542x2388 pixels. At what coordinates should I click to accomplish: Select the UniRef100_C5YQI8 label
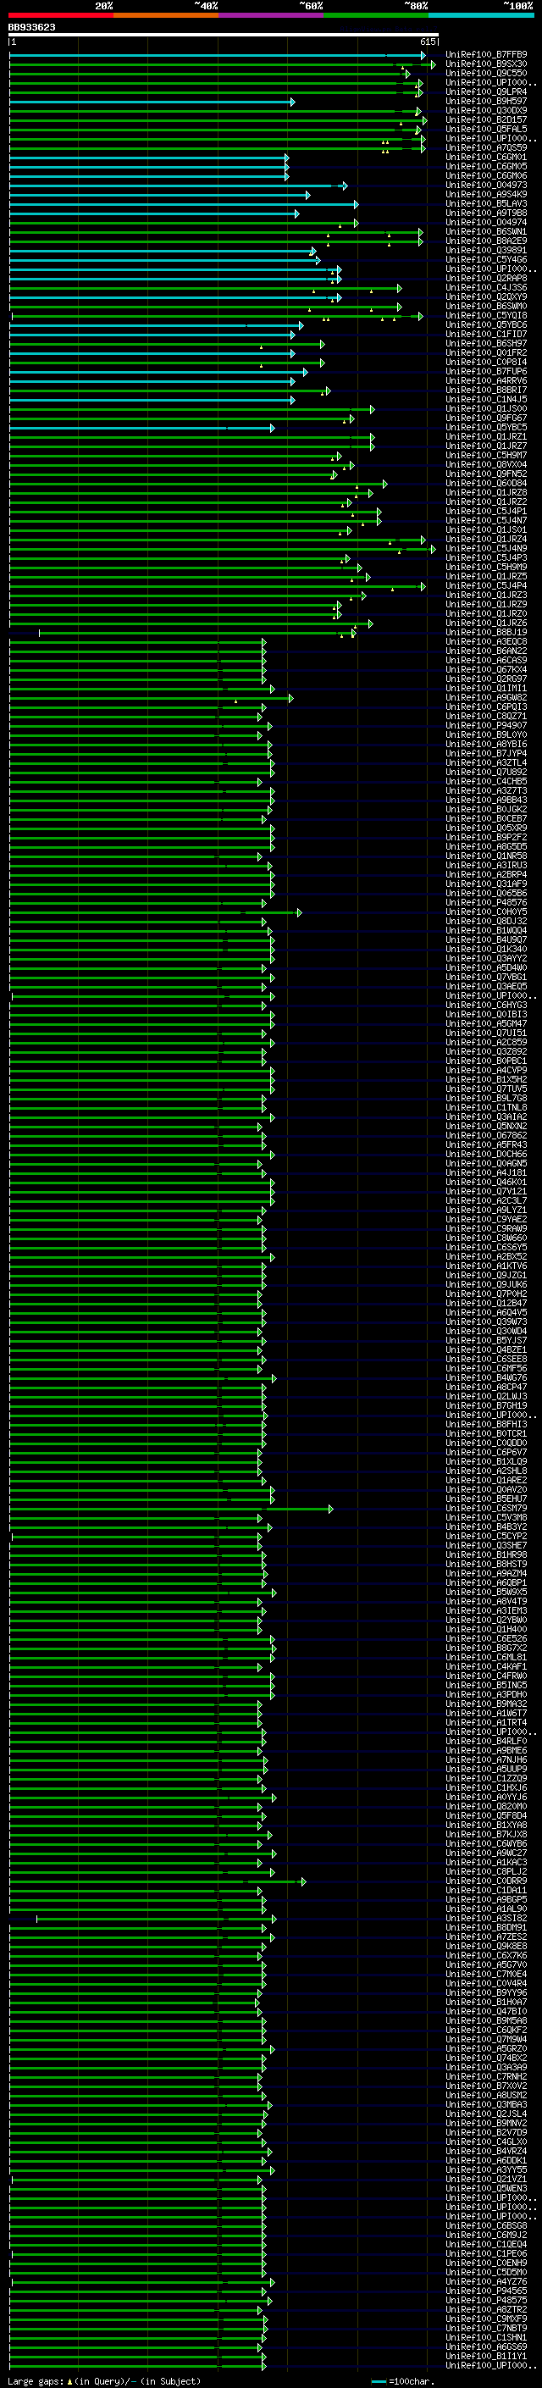(x=486, y=316)
